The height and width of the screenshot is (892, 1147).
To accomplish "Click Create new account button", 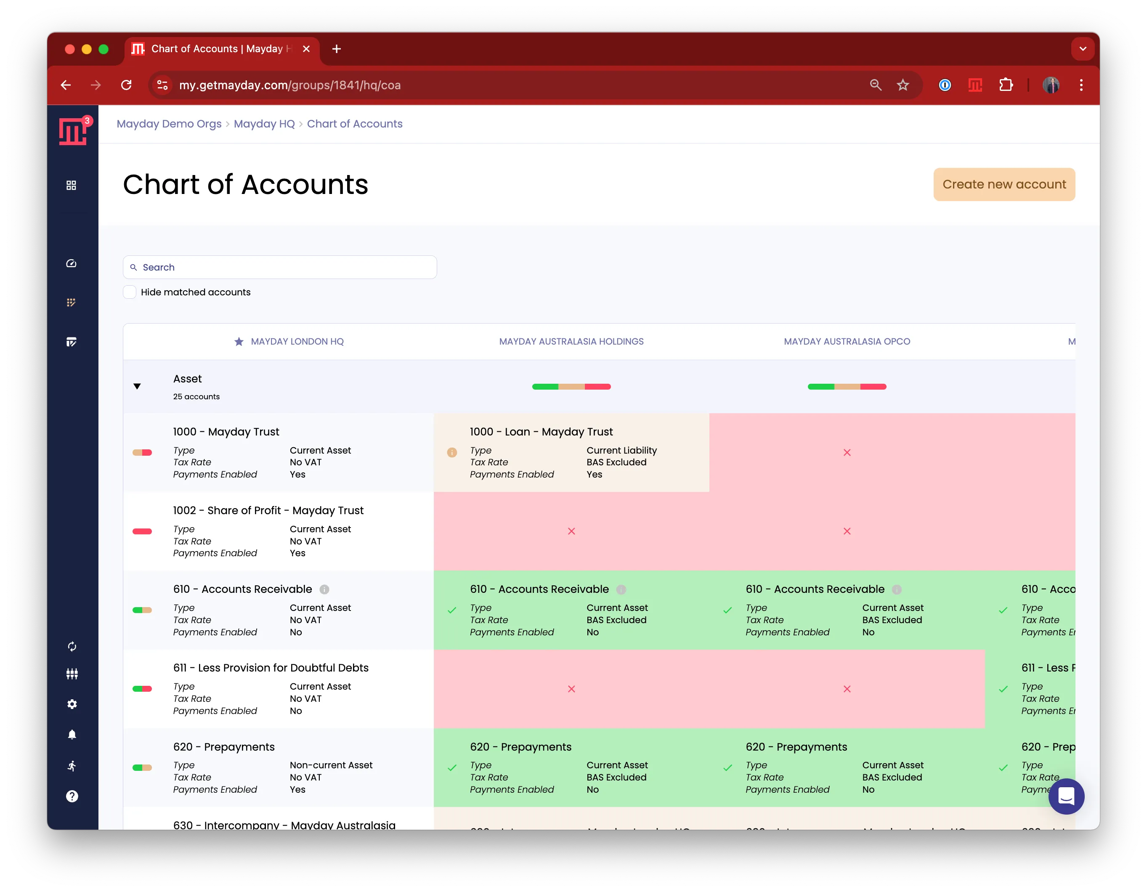I will [x=1004, y=184].
